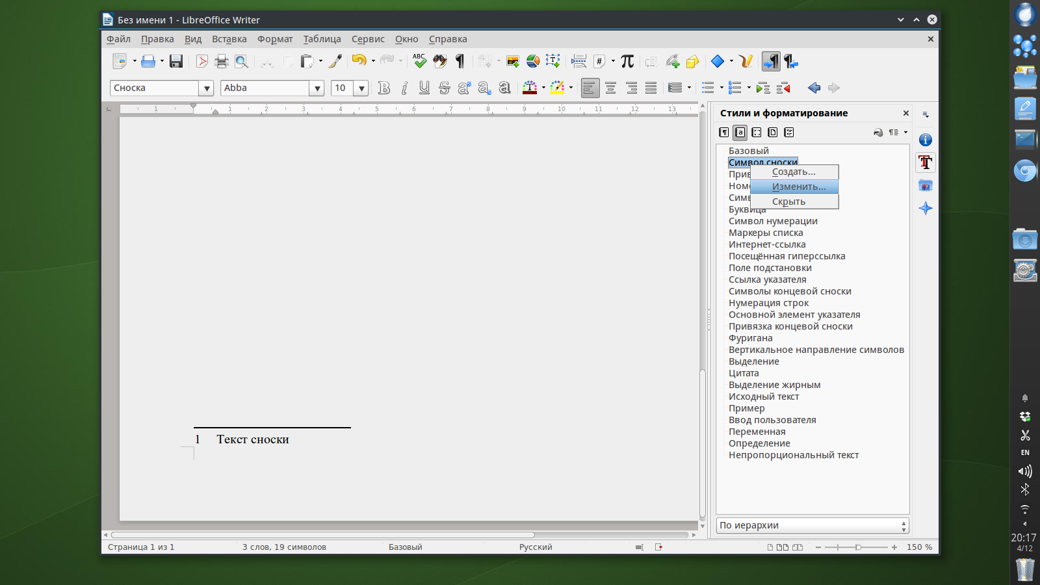Toggle formatting marks pilcrow button
This screenshot has width=1040, height=585.
[460, 62]
